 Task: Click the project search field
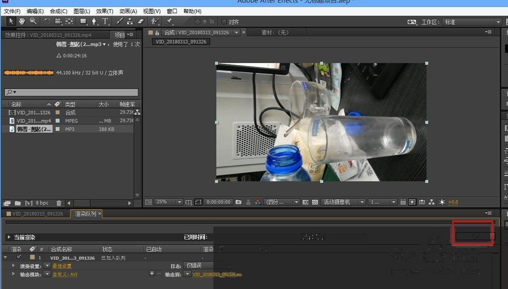coord(71,92)
